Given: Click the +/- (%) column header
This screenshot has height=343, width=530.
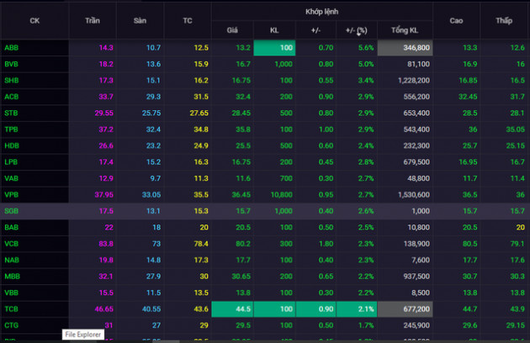Looking at the screenshot, I should click(356, 30).
